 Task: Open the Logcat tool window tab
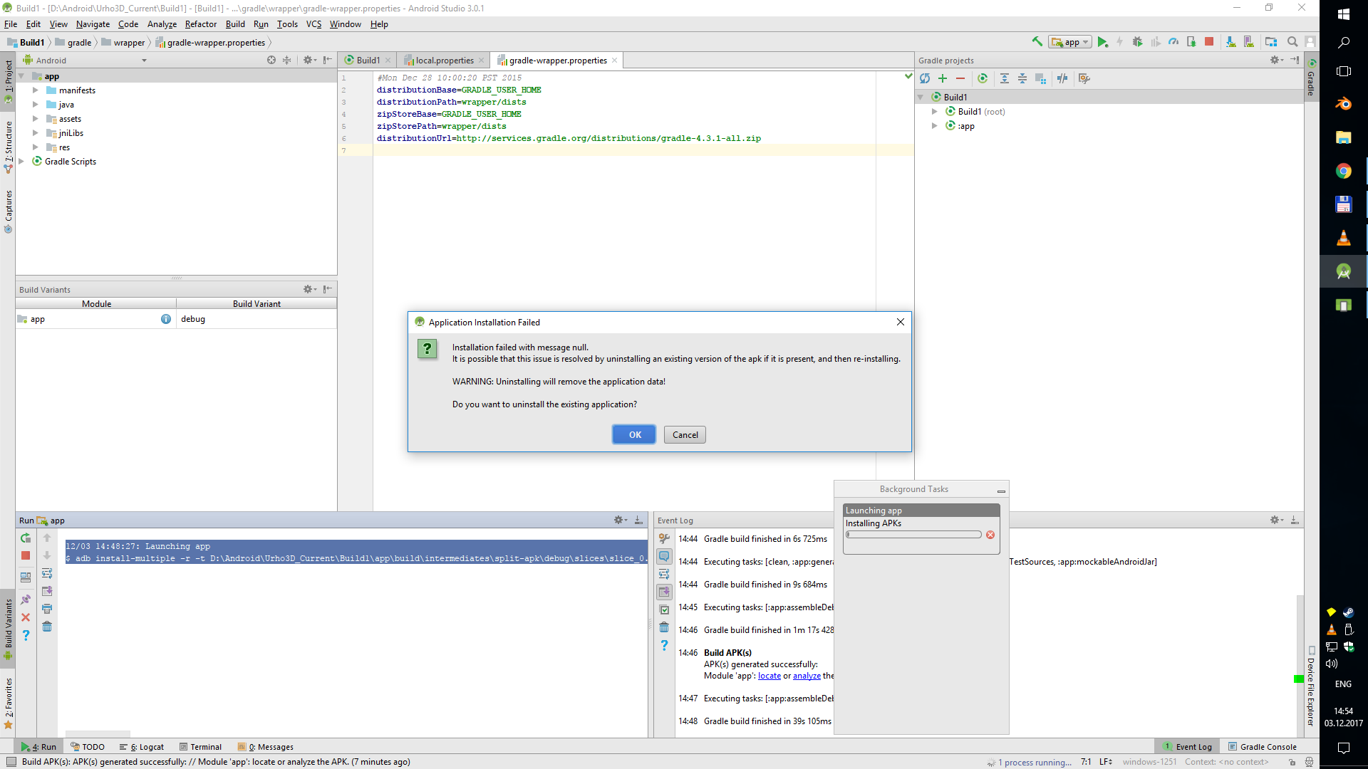point(142,747)
